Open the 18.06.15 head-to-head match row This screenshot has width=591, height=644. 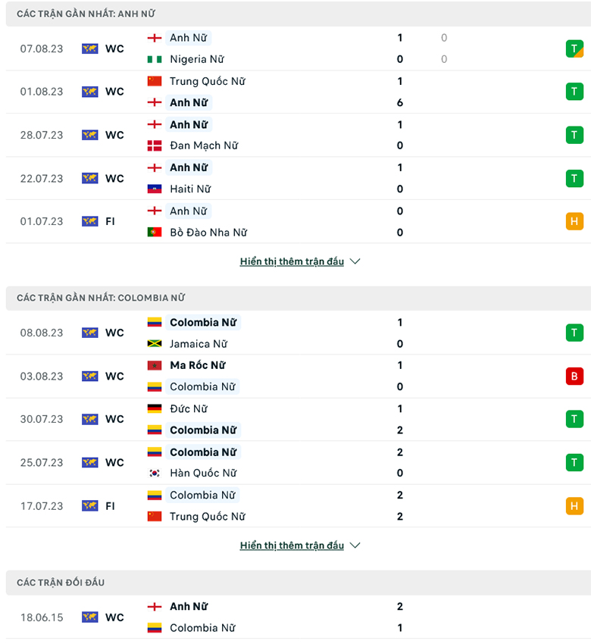(x=295, y=617)
